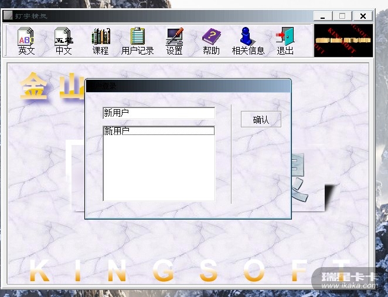388x297 pixels.
Task: Open the 帮助 help book icon
Action: point(212,41)
